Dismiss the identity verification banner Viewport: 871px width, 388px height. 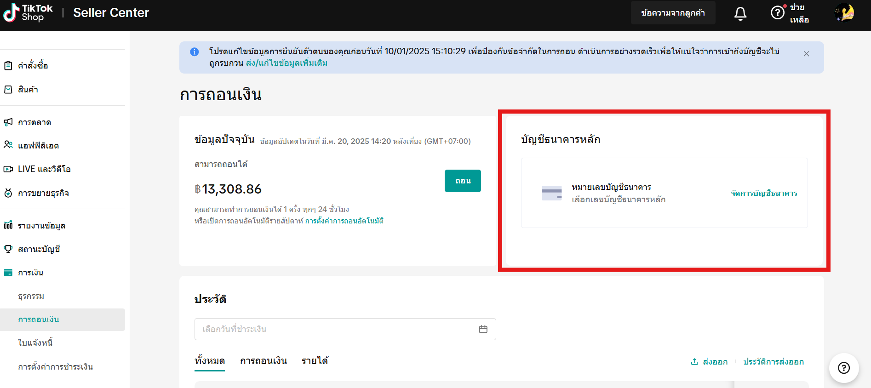tap(806, 54)
